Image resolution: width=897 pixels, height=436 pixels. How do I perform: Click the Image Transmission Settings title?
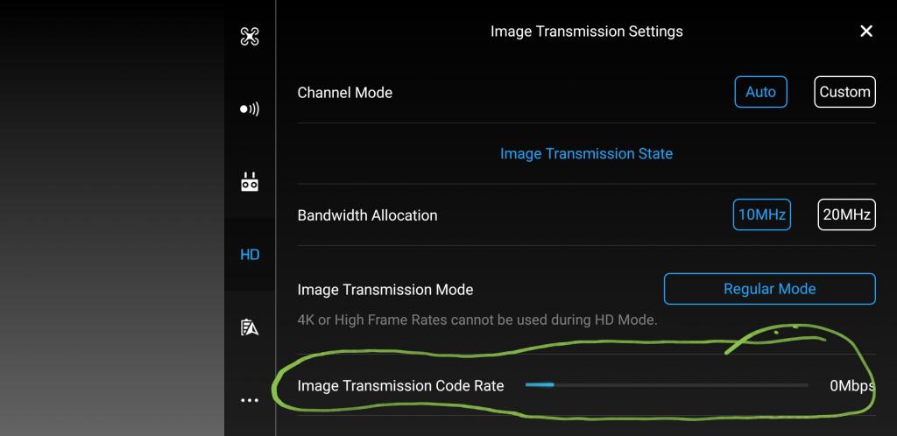tap(586, 32)
